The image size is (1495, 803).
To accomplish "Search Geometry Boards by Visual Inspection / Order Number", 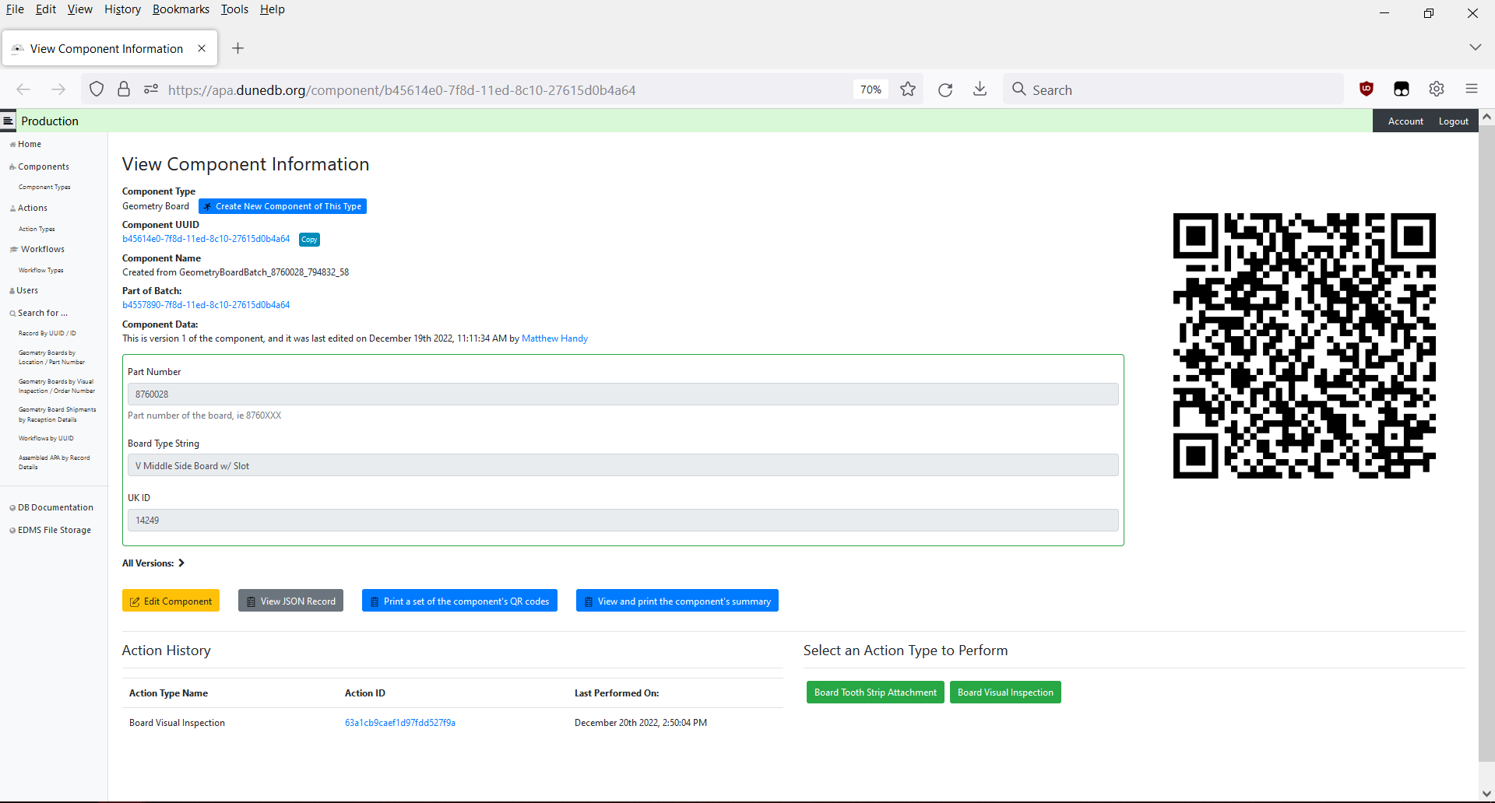I will point(57,386).
